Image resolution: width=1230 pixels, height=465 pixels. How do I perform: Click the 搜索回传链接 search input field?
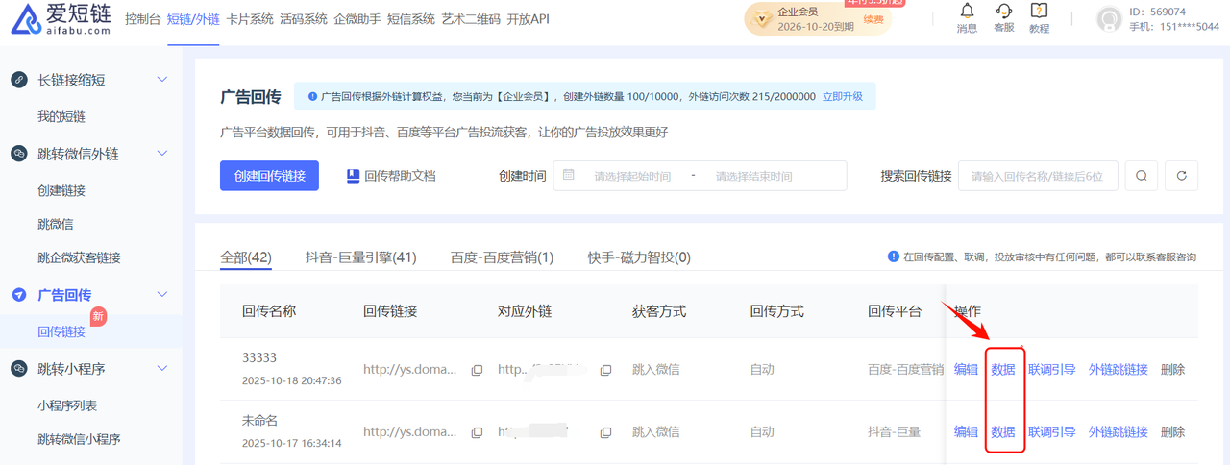(x=1038, y=176)
